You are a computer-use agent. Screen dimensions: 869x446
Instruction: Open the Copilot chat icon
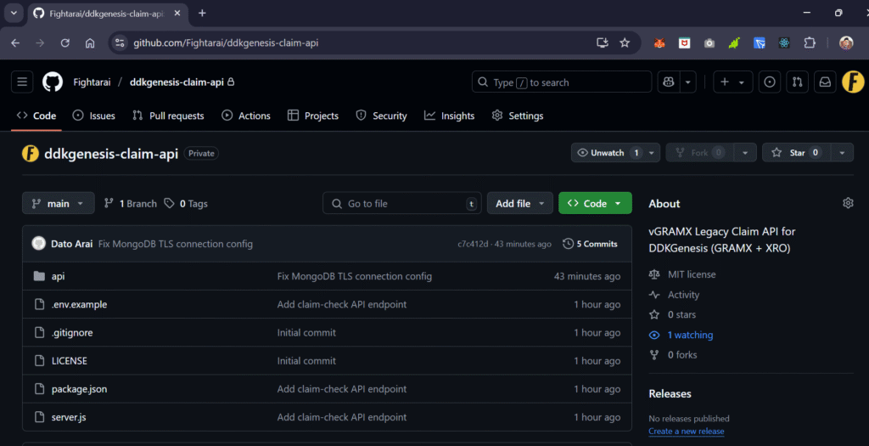coord(669,82)
